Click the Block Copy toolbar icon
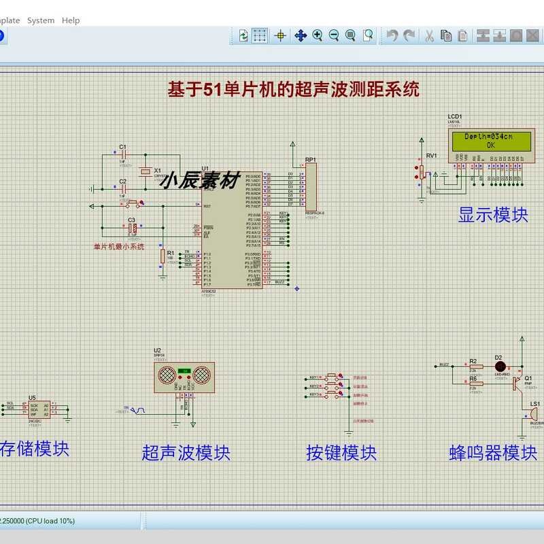The height and width of the screenshot is (544, 544). pos(483,36)
